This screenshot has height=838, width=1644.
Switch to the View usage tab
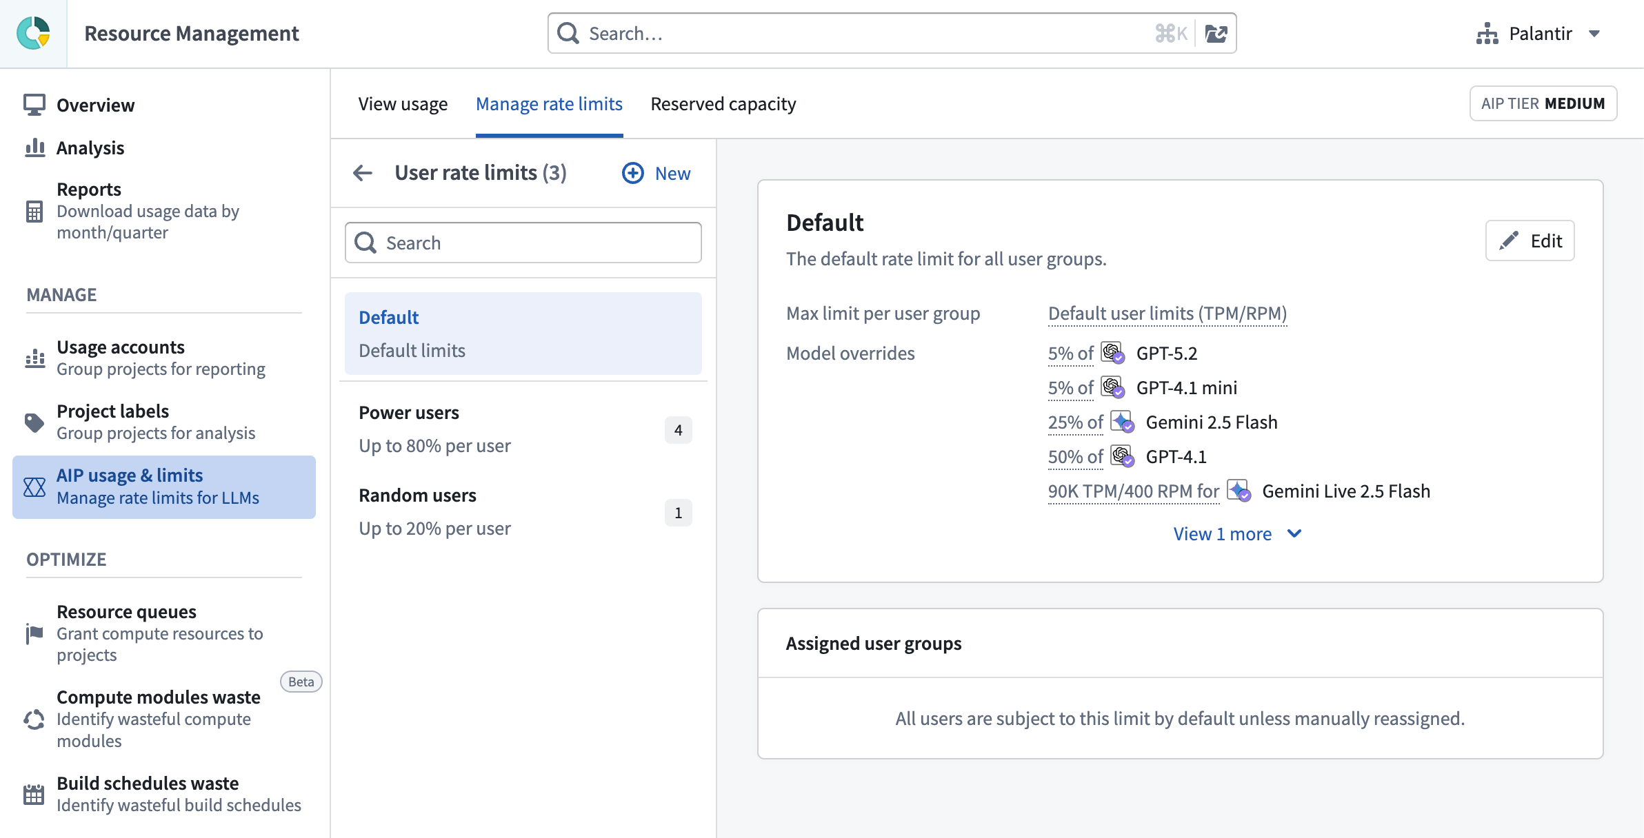403,104
